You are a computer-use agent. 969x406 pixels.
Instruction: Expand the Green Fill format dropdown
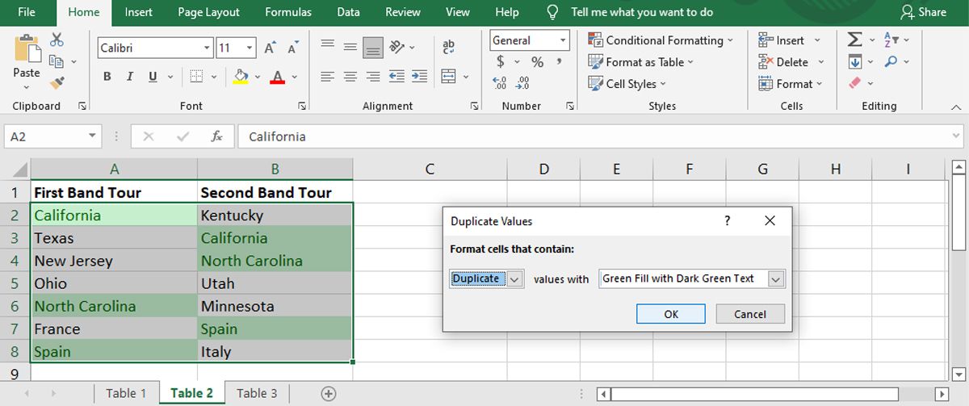pyautogui.click(x=776, y=279)
